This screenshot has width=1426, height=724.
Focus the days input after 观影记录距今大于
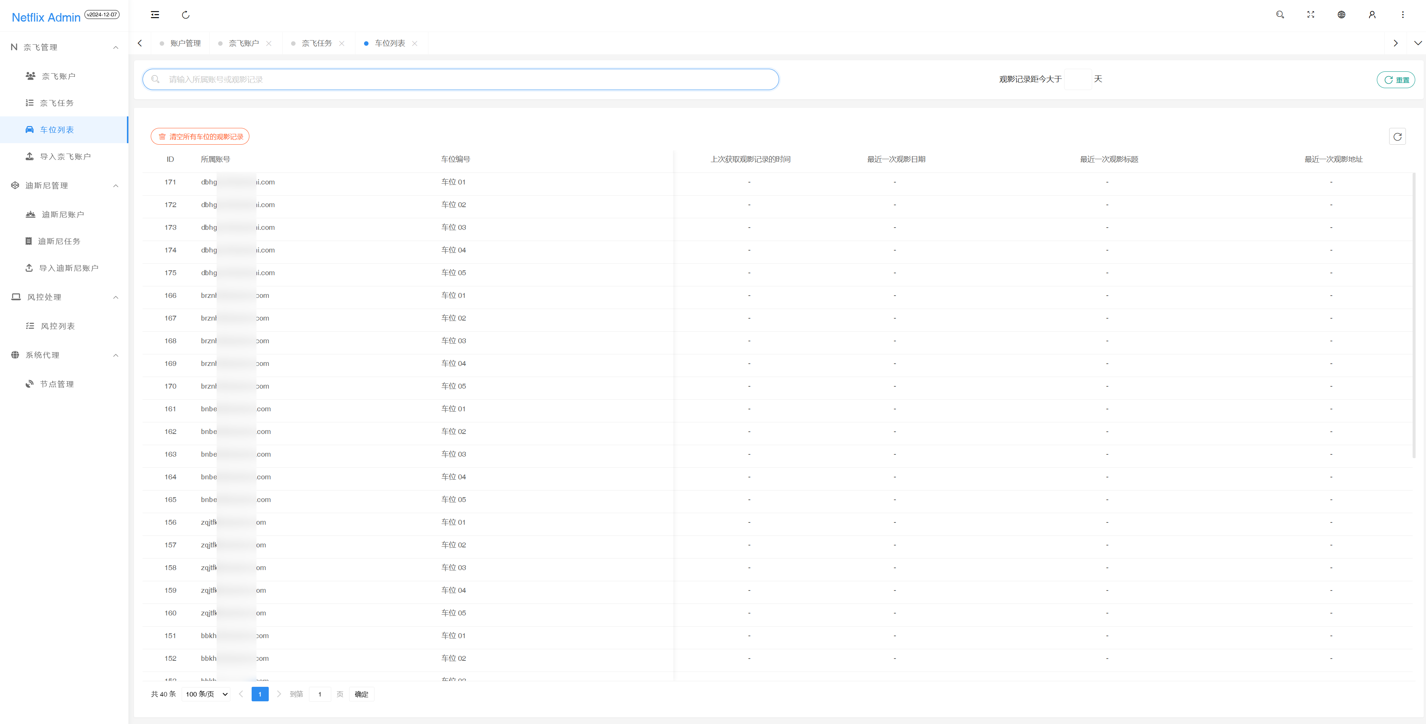(x=1077, y=80)
